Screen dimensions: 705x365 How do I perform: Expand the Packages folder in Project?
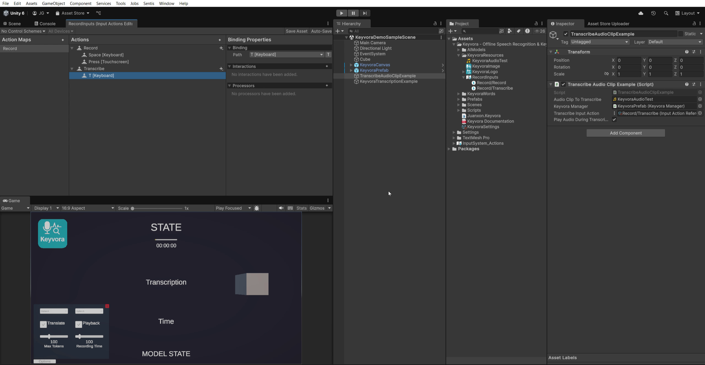tap(449, 149)
